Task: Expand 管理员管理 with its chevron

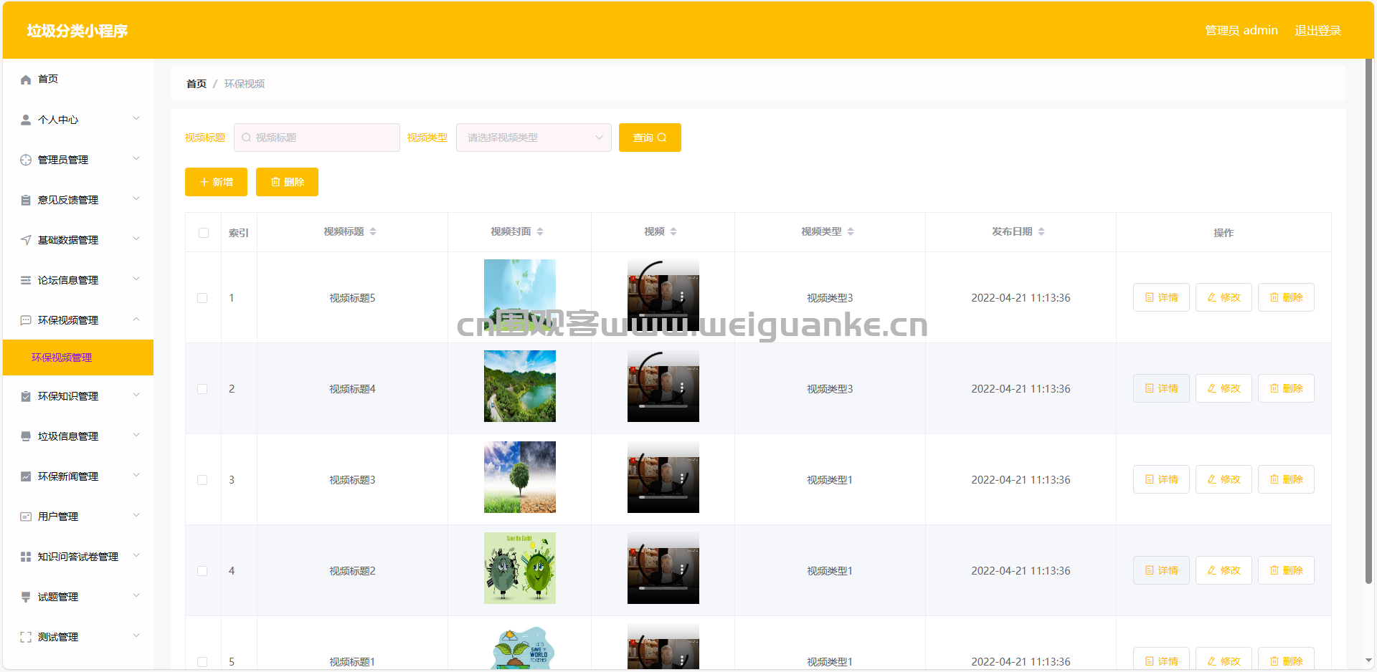Action: [x=136, y=159]
